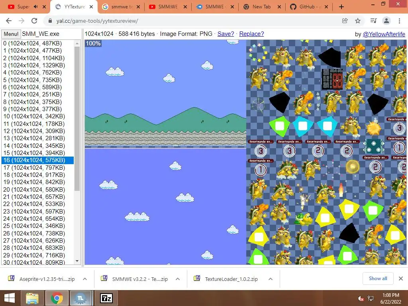408x306 pixels.
Task: Select texture 11 (1024x1024, 178KB)
Action: point(38,124)
